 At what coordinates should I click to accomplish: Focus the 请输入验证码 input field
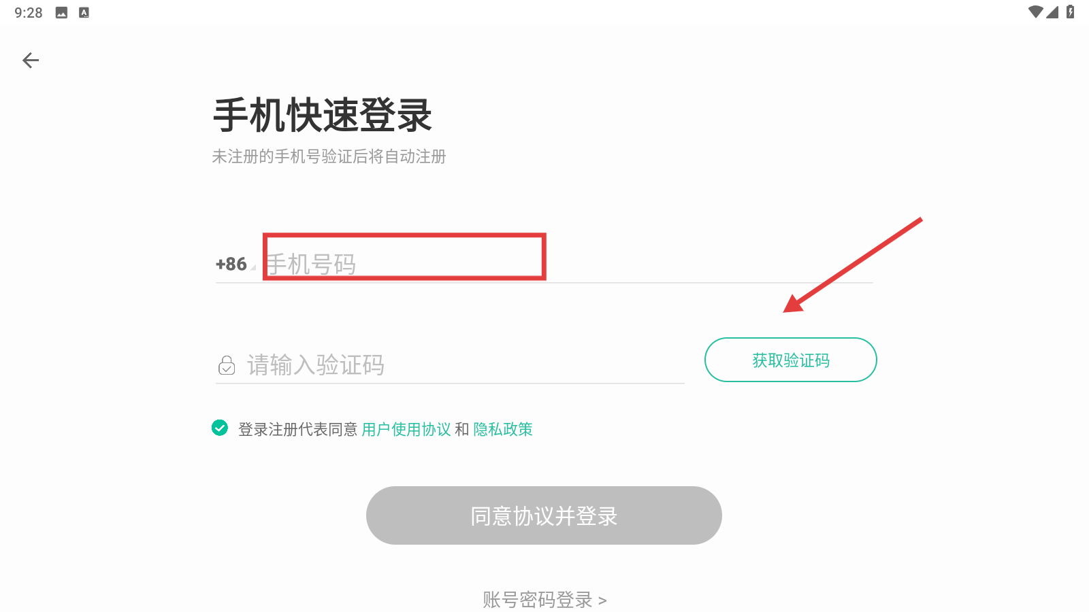pyautogui.click(x=463, y=365)
